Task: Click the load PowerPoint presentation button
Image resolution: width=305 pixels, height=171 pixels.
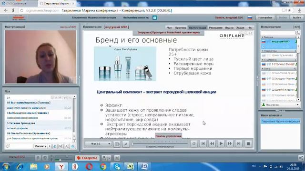Action: 168,33
